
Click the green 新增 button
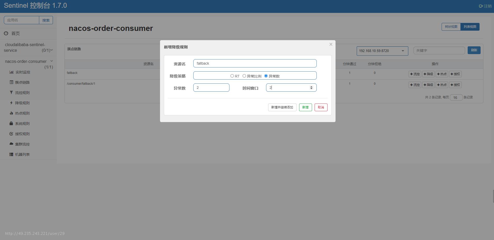(305, 107)
